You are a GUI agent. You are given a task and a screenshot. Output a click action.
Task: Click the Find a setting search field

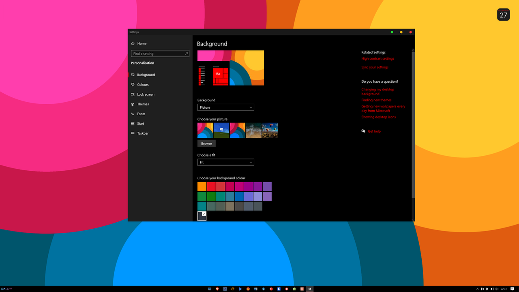(160, 54)
